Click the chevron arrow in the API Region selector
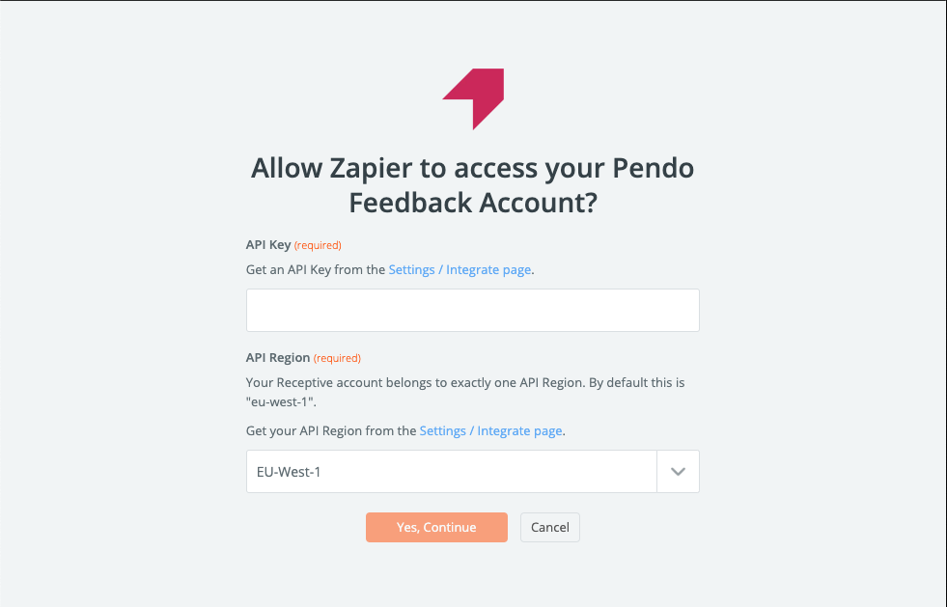The width and height of the screenshot is (947, 607). click(679, 472)
